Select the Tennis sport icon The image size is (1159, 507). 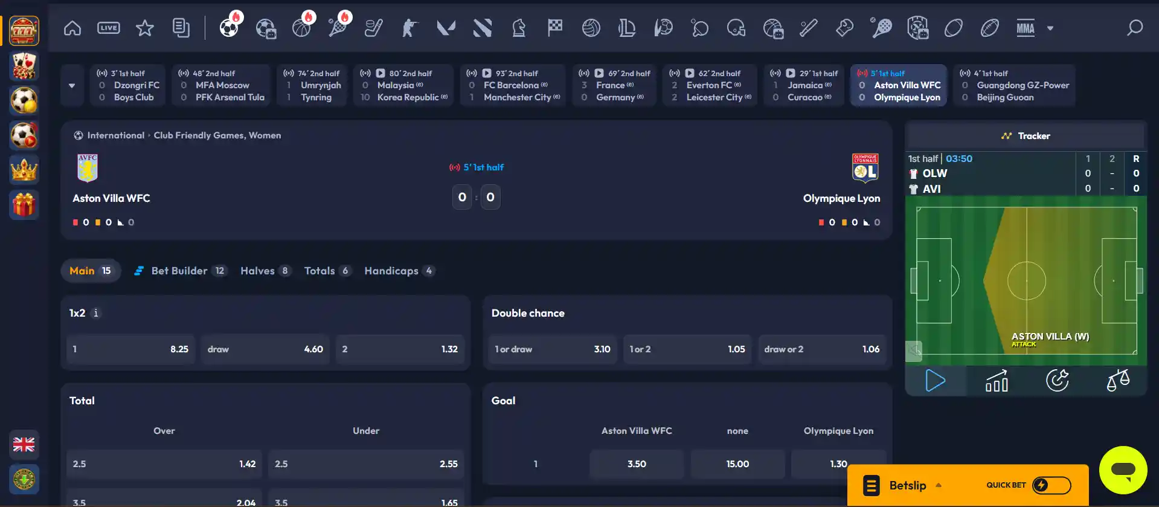[338, 28]
